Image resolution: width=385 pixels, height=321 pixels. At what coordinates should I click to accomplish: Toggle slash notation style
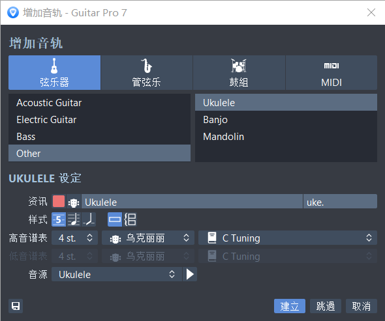[89, 219]
